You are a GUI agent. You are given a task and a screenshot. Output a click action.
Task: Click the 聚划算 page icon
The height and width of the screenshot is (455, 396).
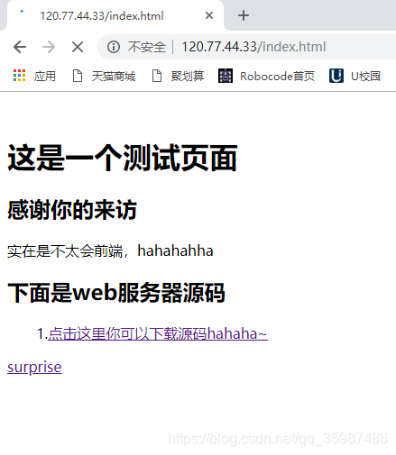157,76
